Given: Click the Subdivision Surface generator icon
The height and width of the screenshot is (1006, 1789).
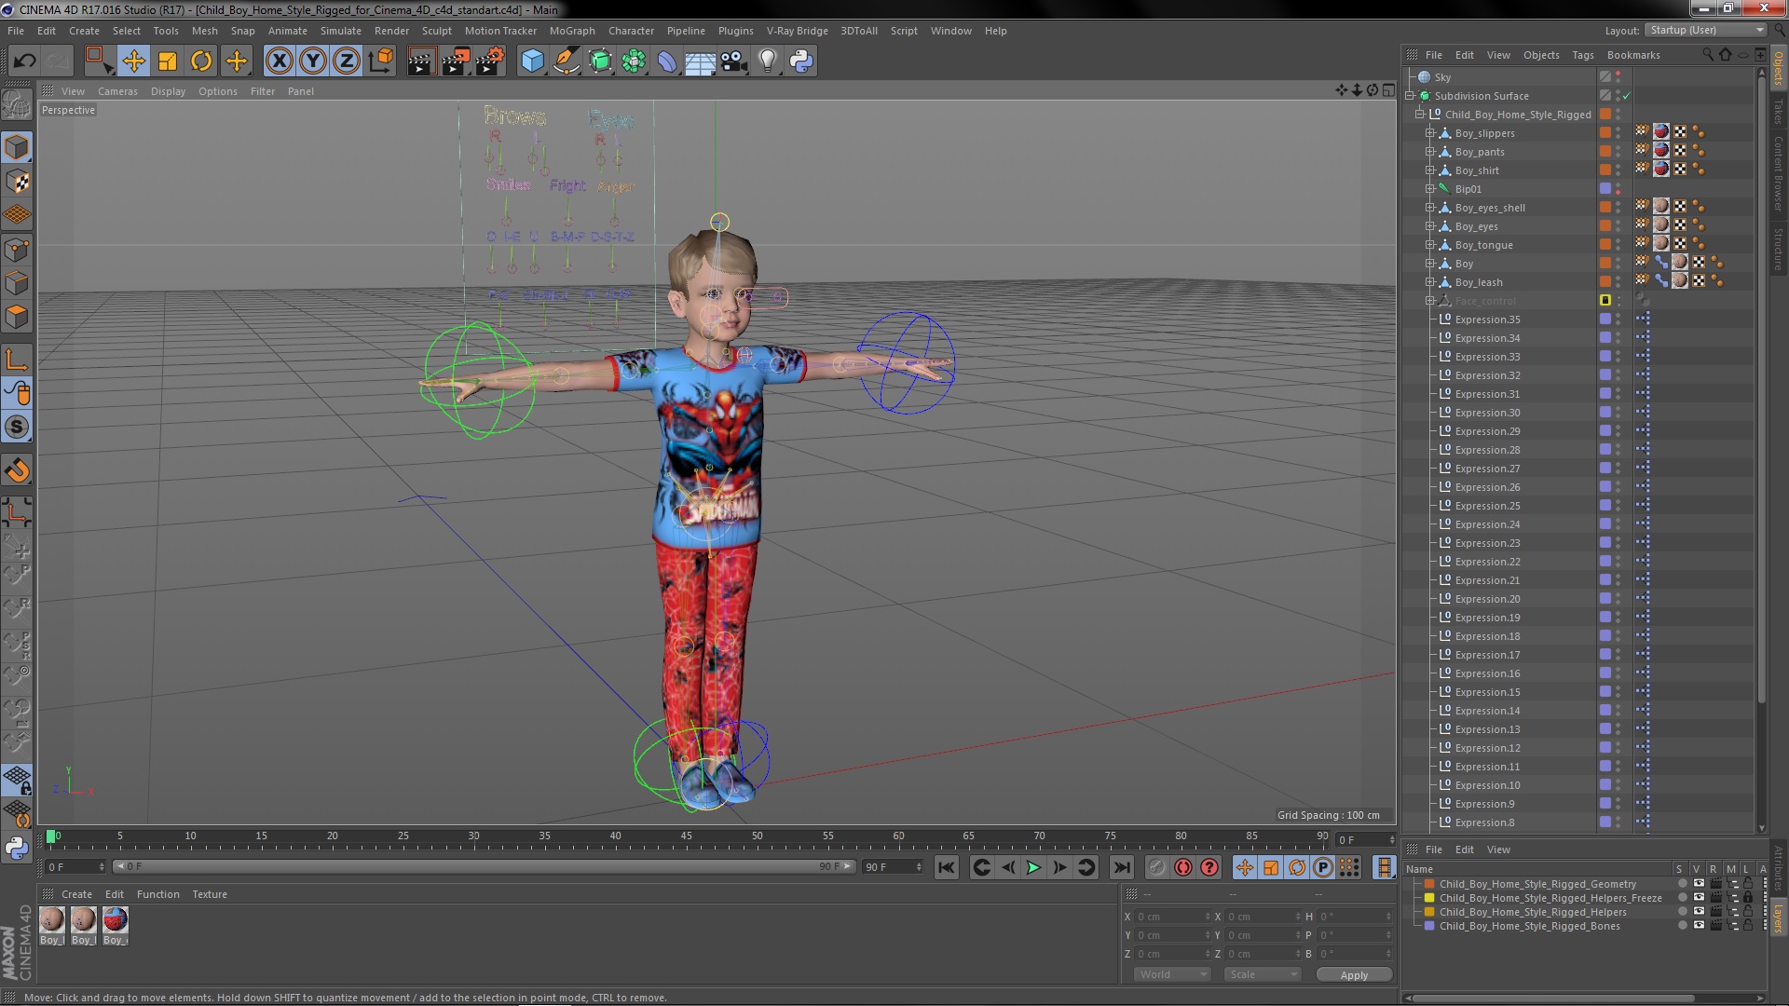Looking at the screenshot, I should [x=600, y=61].
